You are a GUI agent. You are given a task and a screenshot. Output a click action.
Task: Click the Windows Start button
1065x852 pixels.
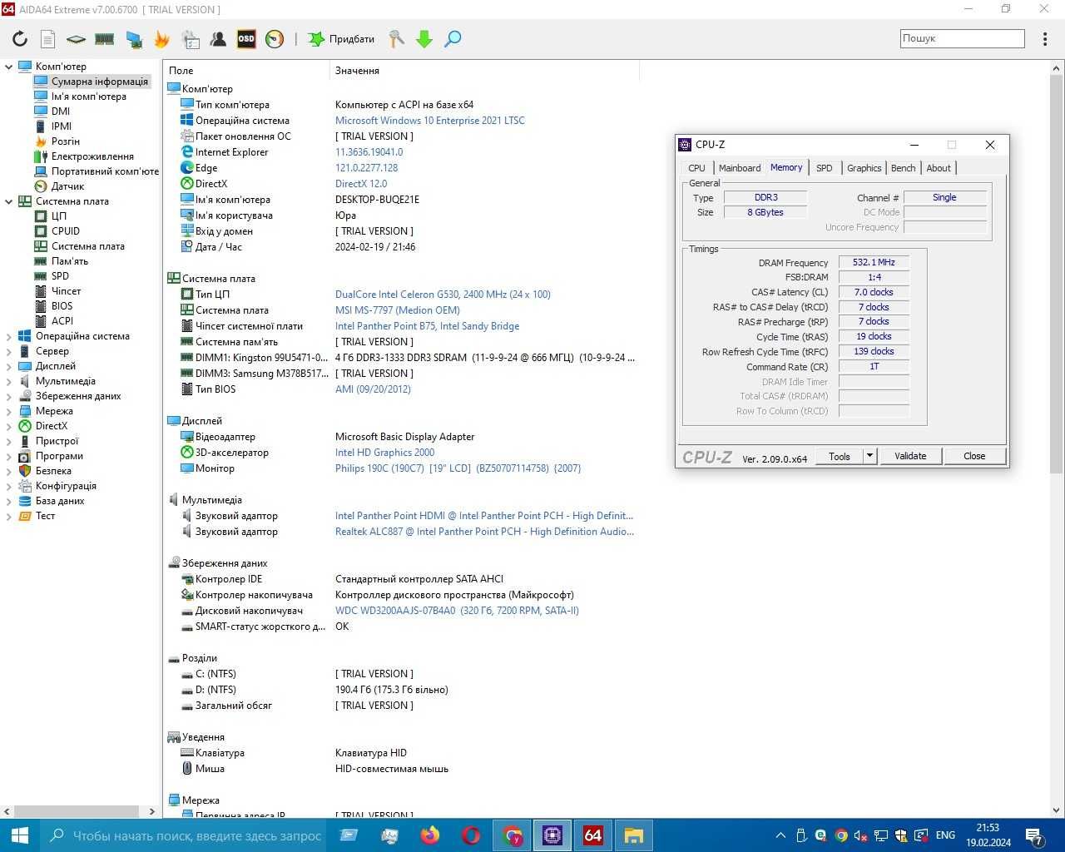pos(20,835)
